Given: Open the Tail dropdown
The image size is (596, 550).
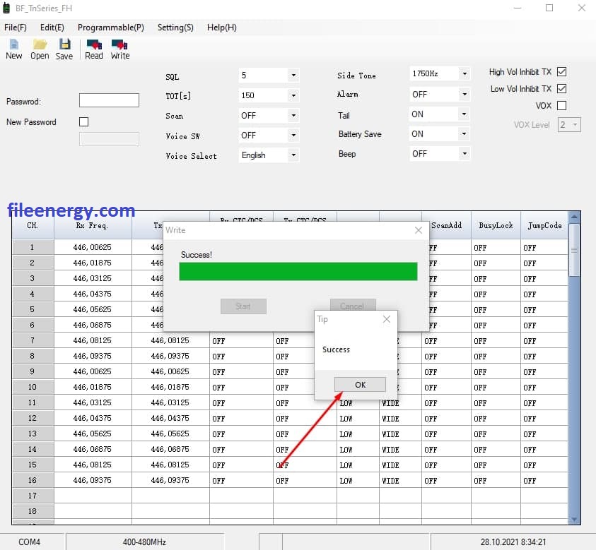Looking at the screenshot, I should 464,114.
